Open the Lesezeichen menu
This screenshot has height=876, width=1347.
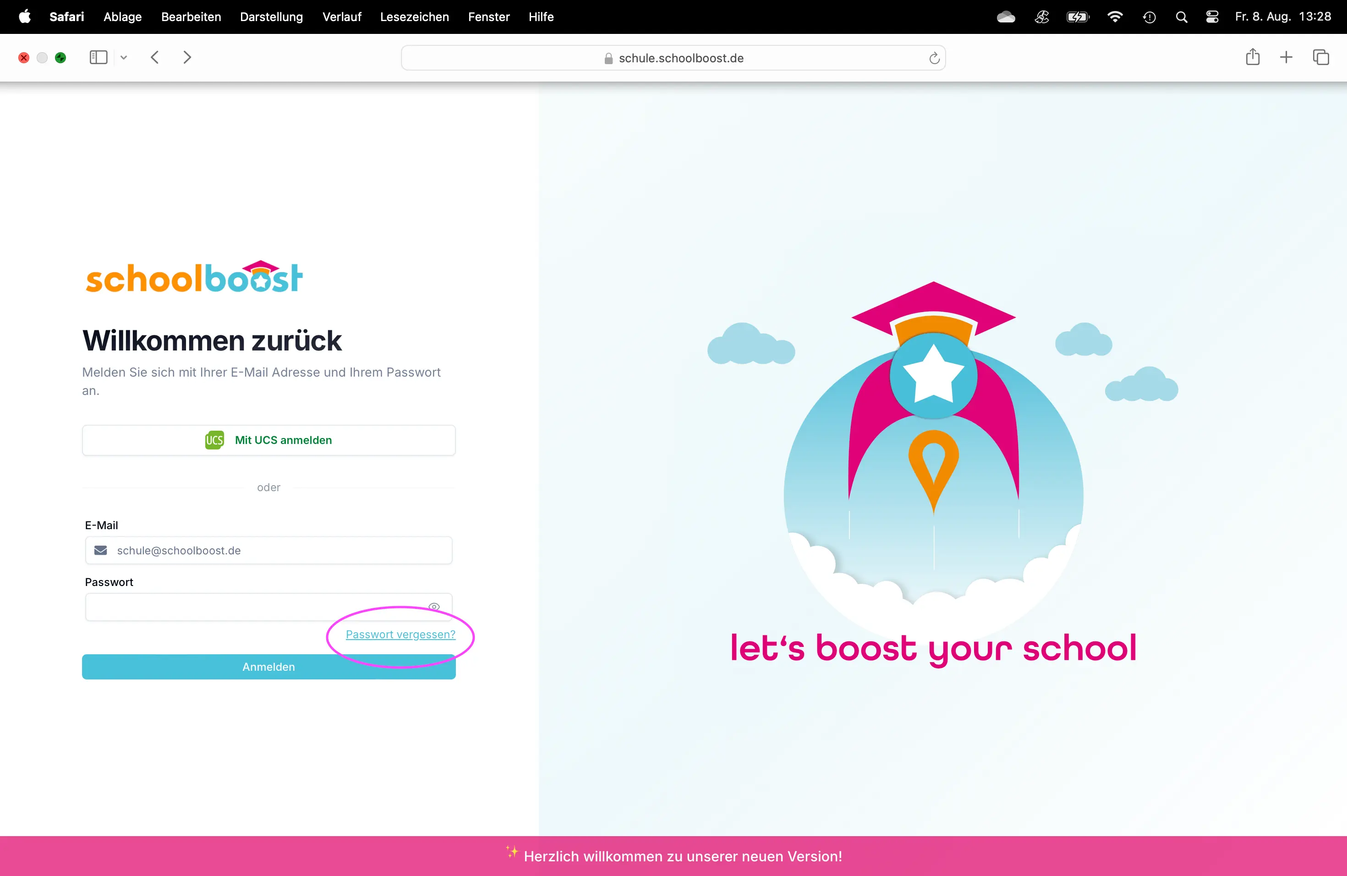[x=414, y=17]
